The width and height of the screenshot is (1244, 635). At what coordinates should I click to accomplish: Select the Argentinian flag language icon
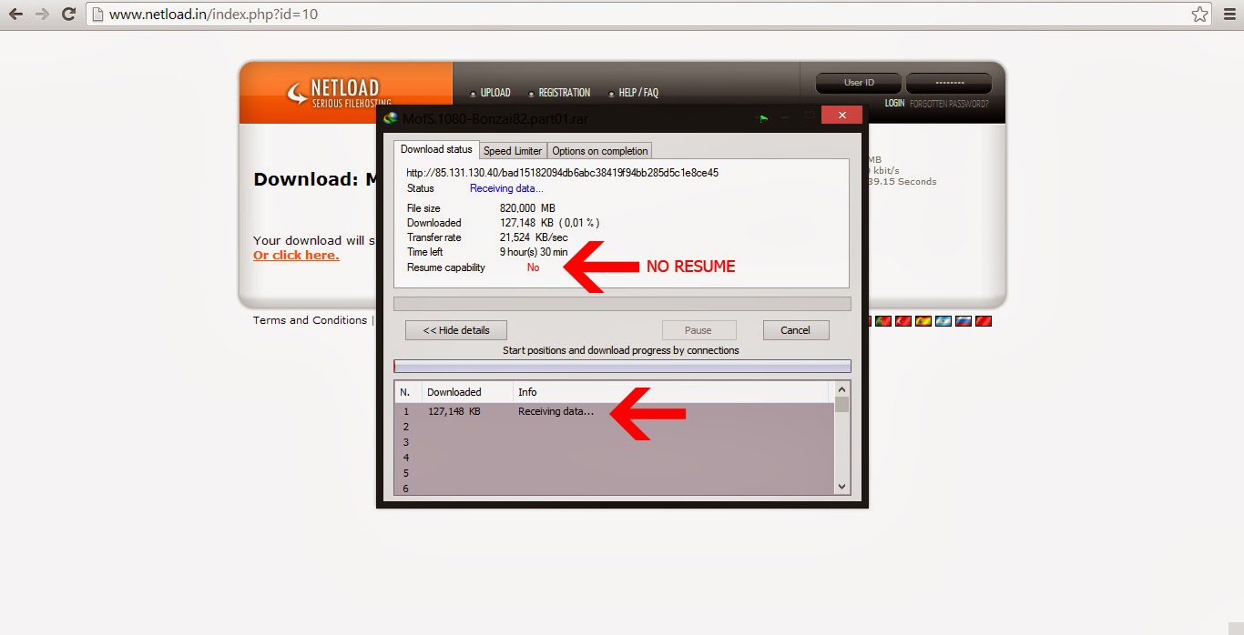point(943,320)
